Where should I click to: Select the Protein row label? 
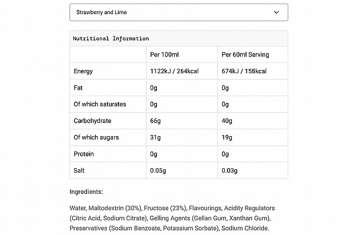pos(84,154)
